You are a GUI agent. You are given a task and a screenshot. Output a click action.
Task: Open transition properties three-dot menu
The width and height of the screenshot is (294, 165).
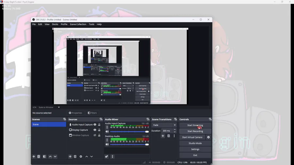[x=174, y=136]
